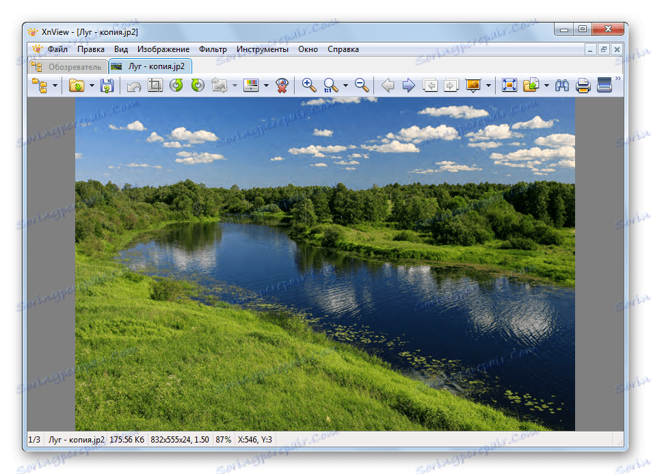Open the browser tree toolbar icon

click(x=40, y=85)
